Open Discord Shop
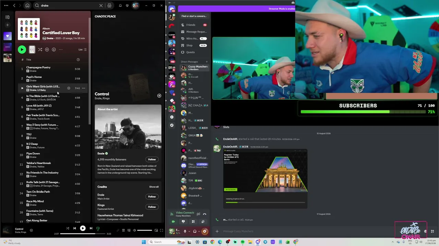The width and height of the screenshot is (439, 246). 194,45
